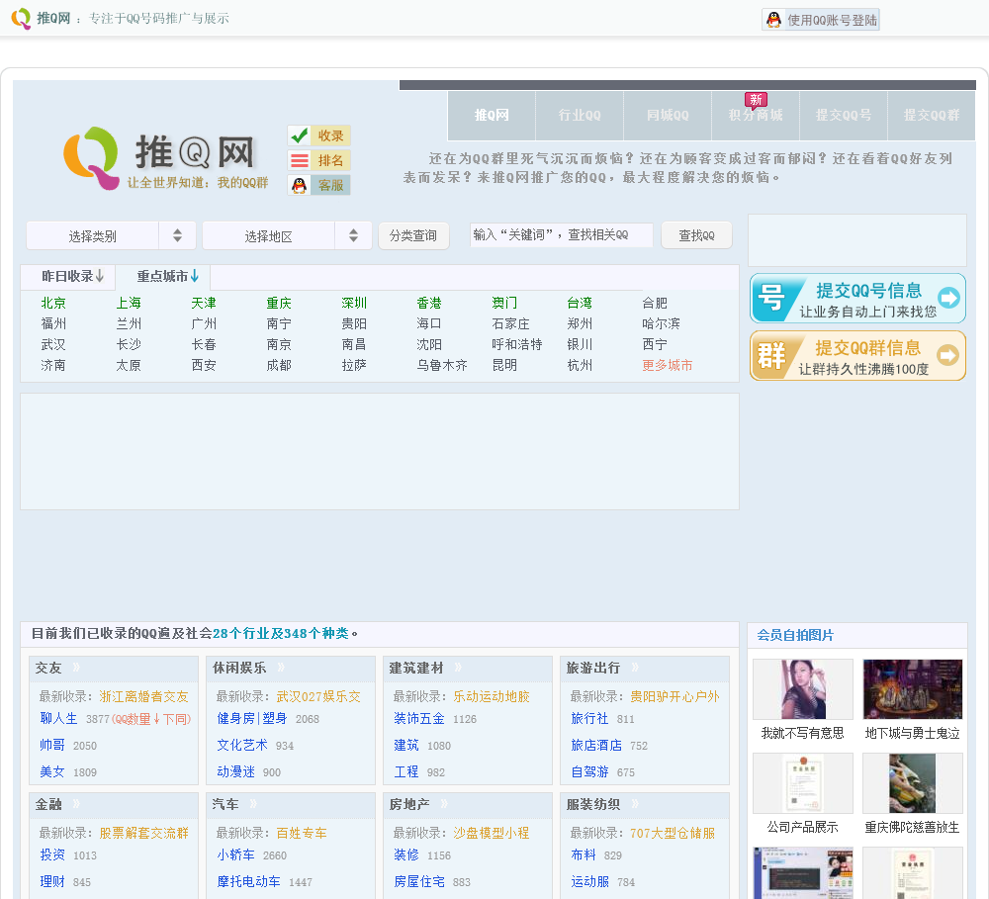989x899 pixels.
Task: Switch to the 推Q网 nav tab
Action: point(492,116)
